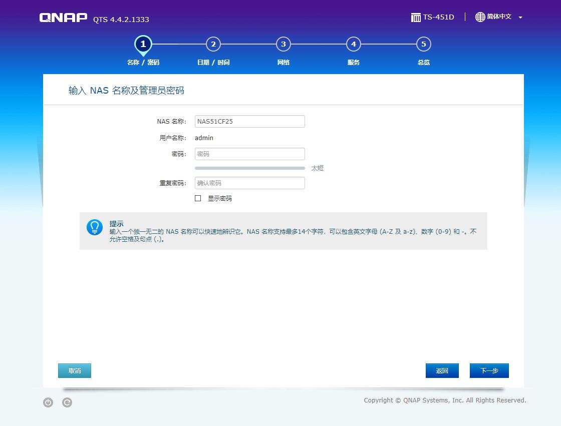The height and width of the screenshot is (426, 561).
Task: Open language options via the chevron arrow
Action: (x=519, y=17)
